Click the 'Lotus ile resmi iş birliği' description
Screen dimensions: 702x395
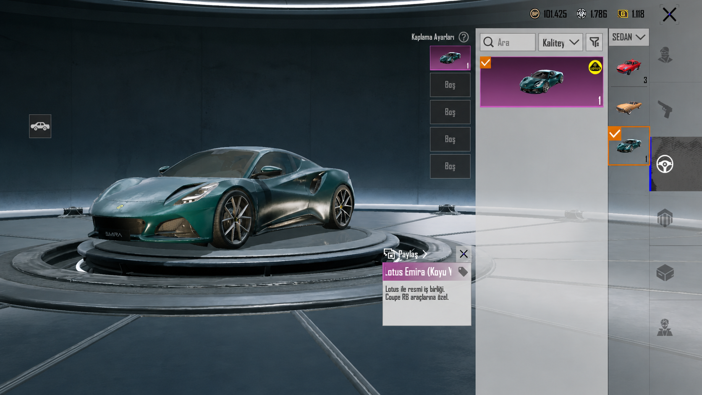415,289
